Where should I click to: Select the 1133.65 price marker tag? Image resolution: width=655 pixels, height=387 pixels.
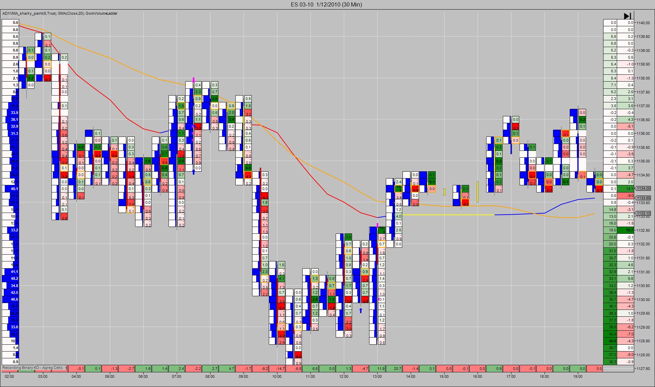tap(643, 198)
